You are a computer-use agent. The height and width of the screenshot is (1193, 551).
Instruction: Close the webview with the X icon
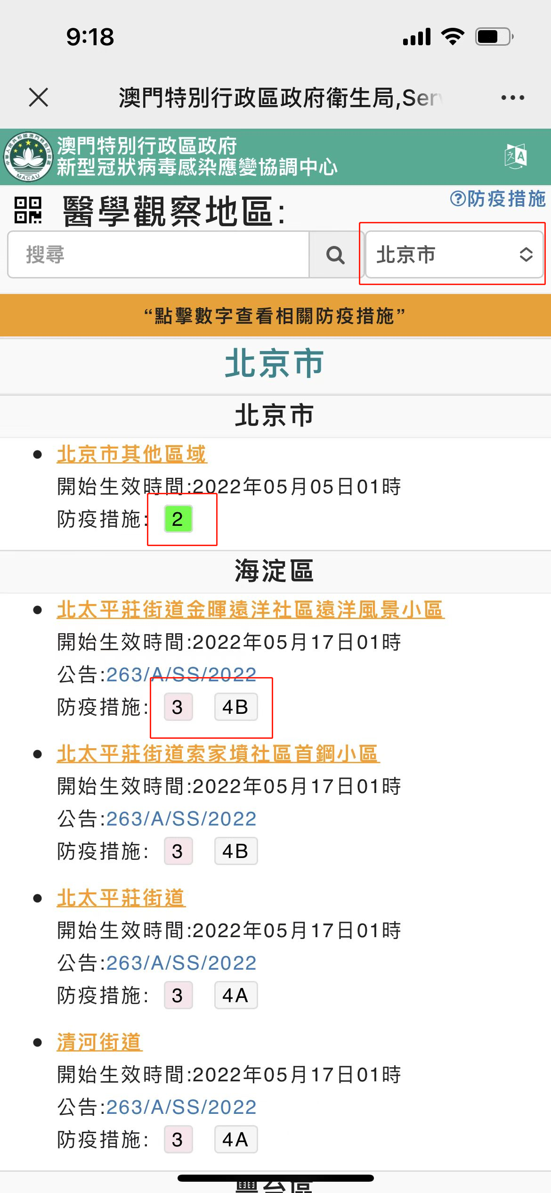(x=39, y=98)
